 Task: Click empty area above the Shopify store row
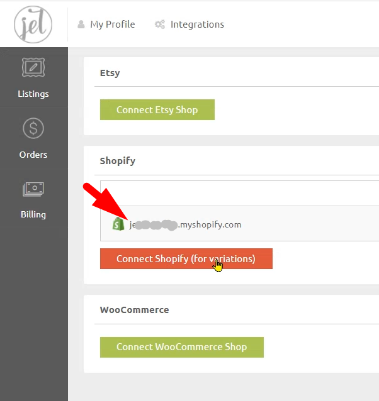pos(239,193)
